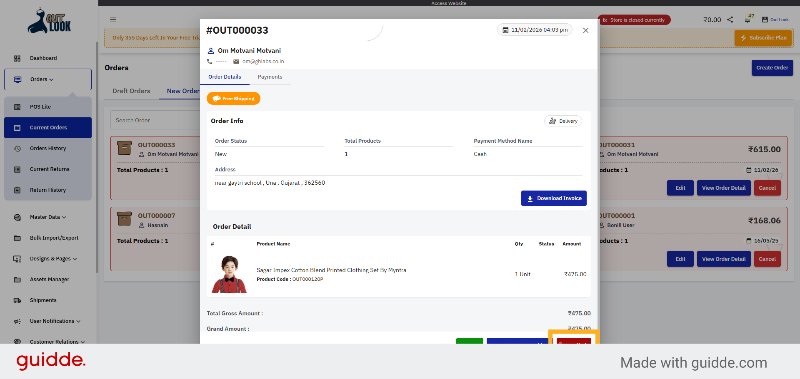
Task: Select the Order Details tab
Action: pos(225,77)
